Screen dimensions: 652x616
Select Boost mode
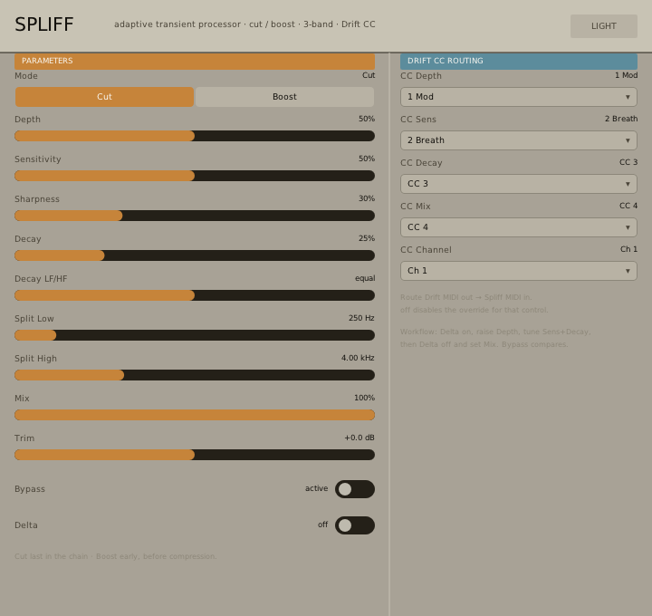(x=285, y=97)
